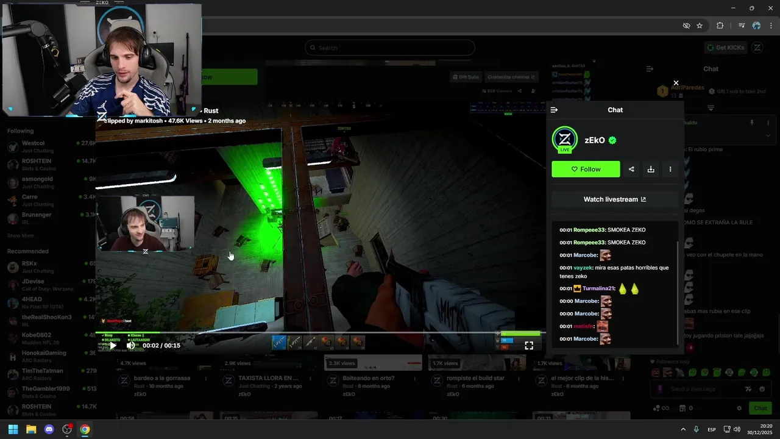Open ROSHTEIN channel in Following list

(x=48, y=165)
